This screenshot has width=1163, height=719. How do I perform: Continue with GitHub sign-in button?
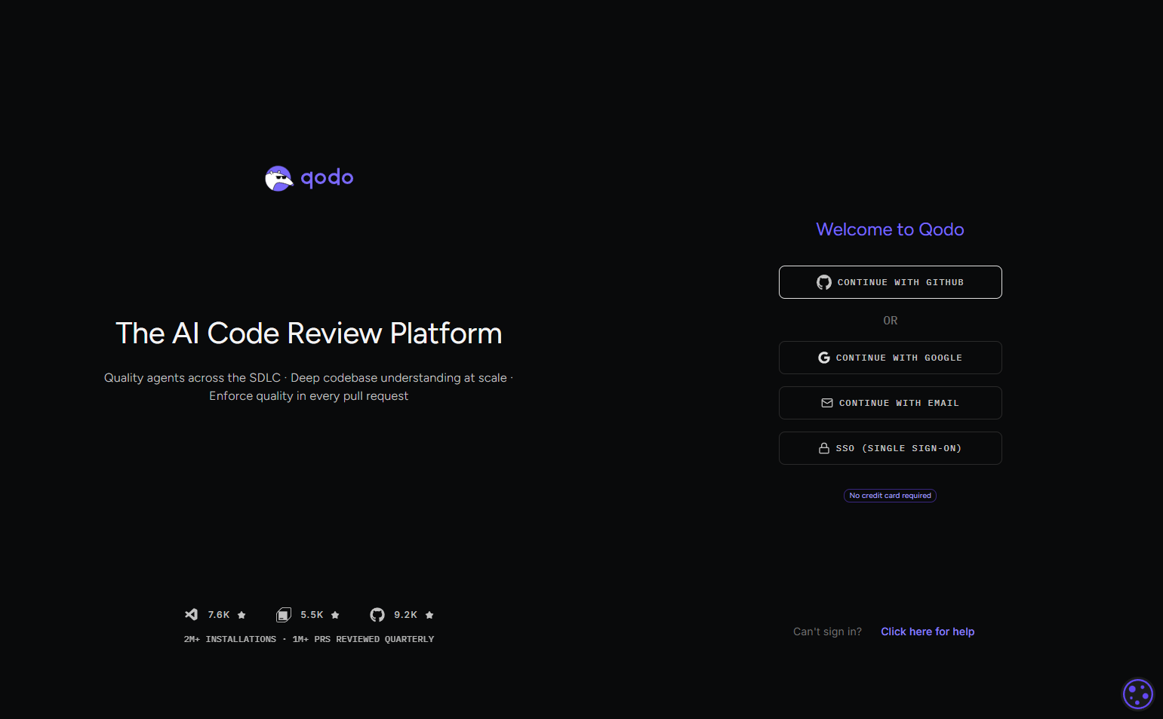coord(890,282)
